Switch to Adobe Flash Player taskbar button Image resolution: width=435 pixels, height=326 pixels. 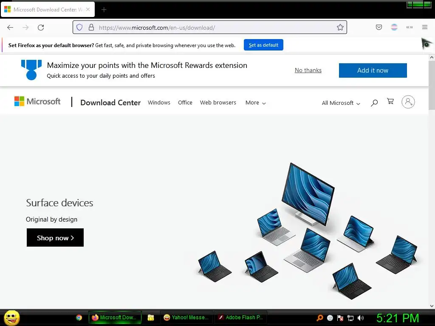240,318
